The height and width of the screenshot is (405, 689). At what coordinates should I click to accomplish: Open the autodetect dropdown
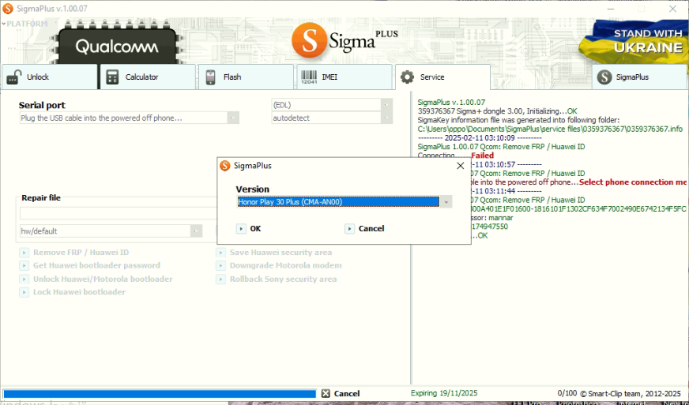pos(386,118)
